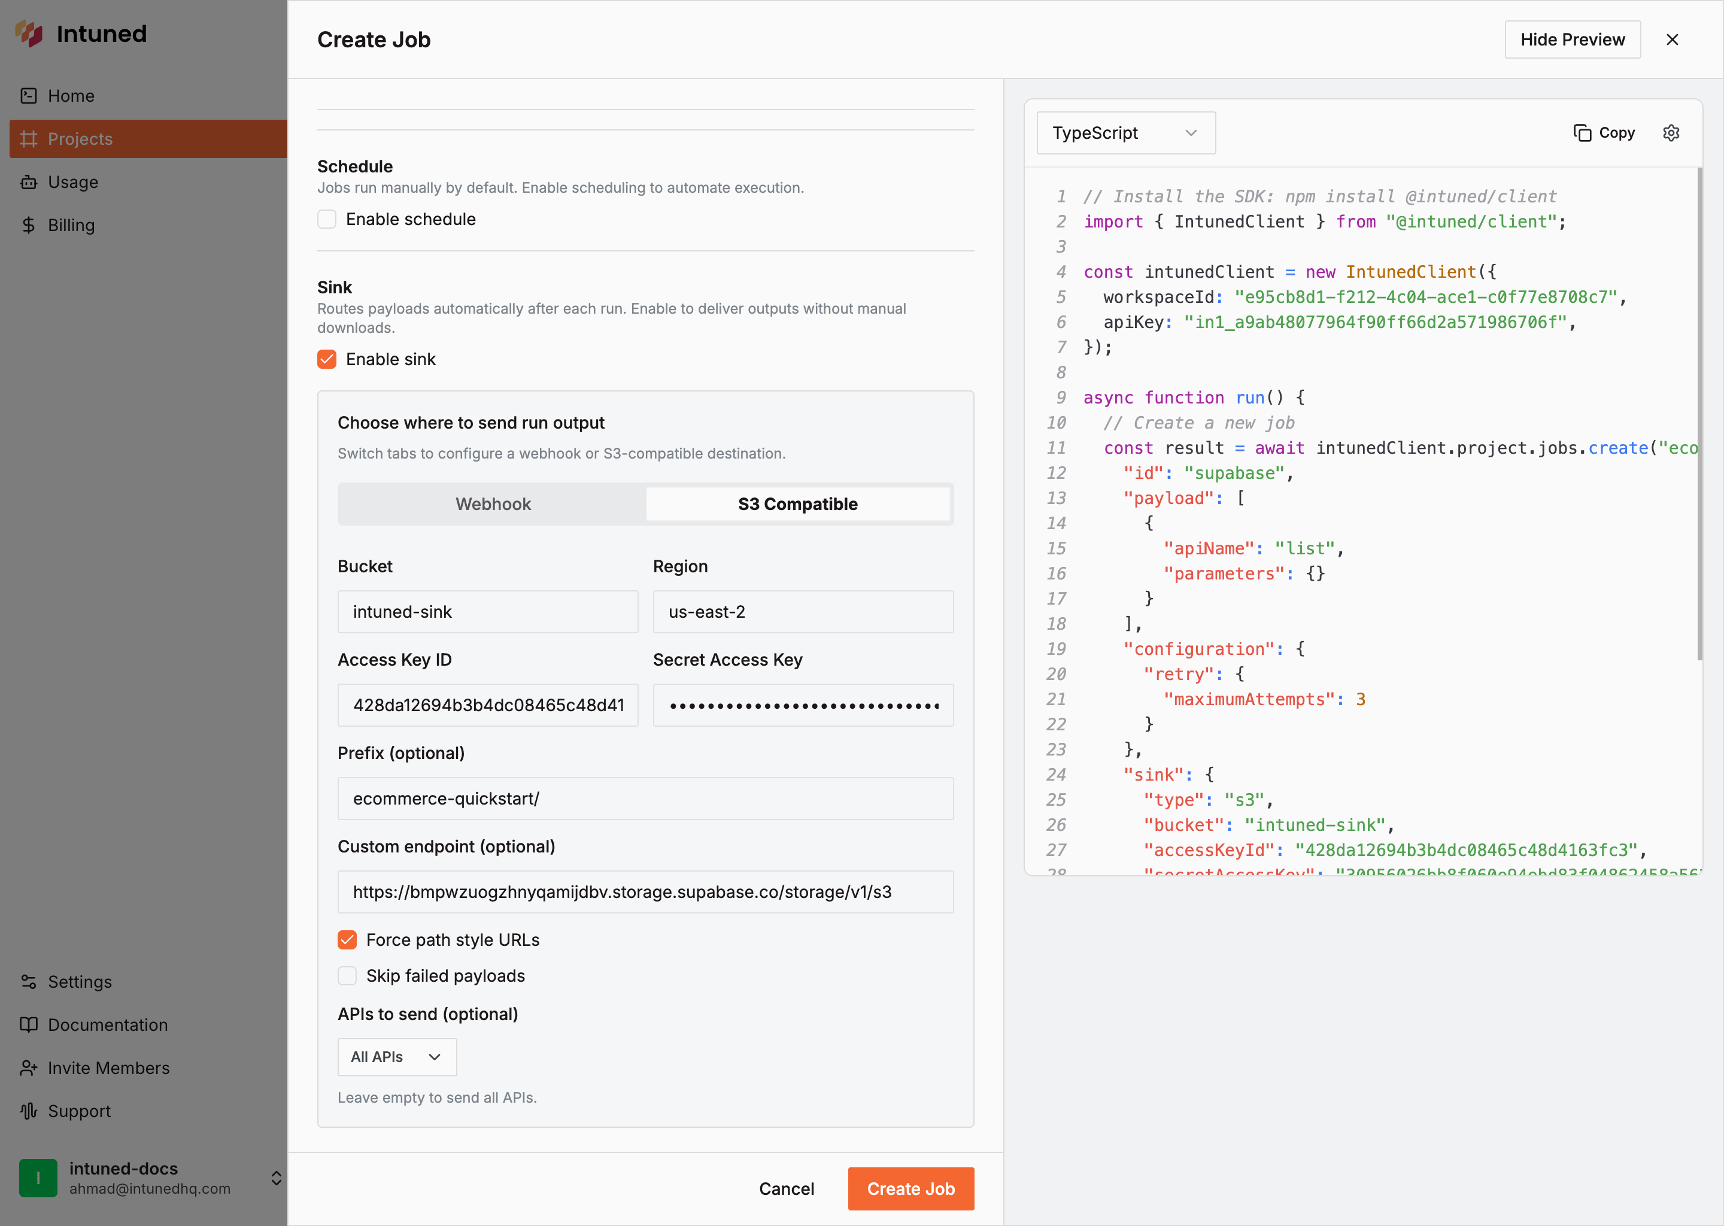Image resolution: width=1724 pixels, height=1226 pixels.
Task: Click the Copy button label
Action: pyautogui.click(x=1617, y=133)
